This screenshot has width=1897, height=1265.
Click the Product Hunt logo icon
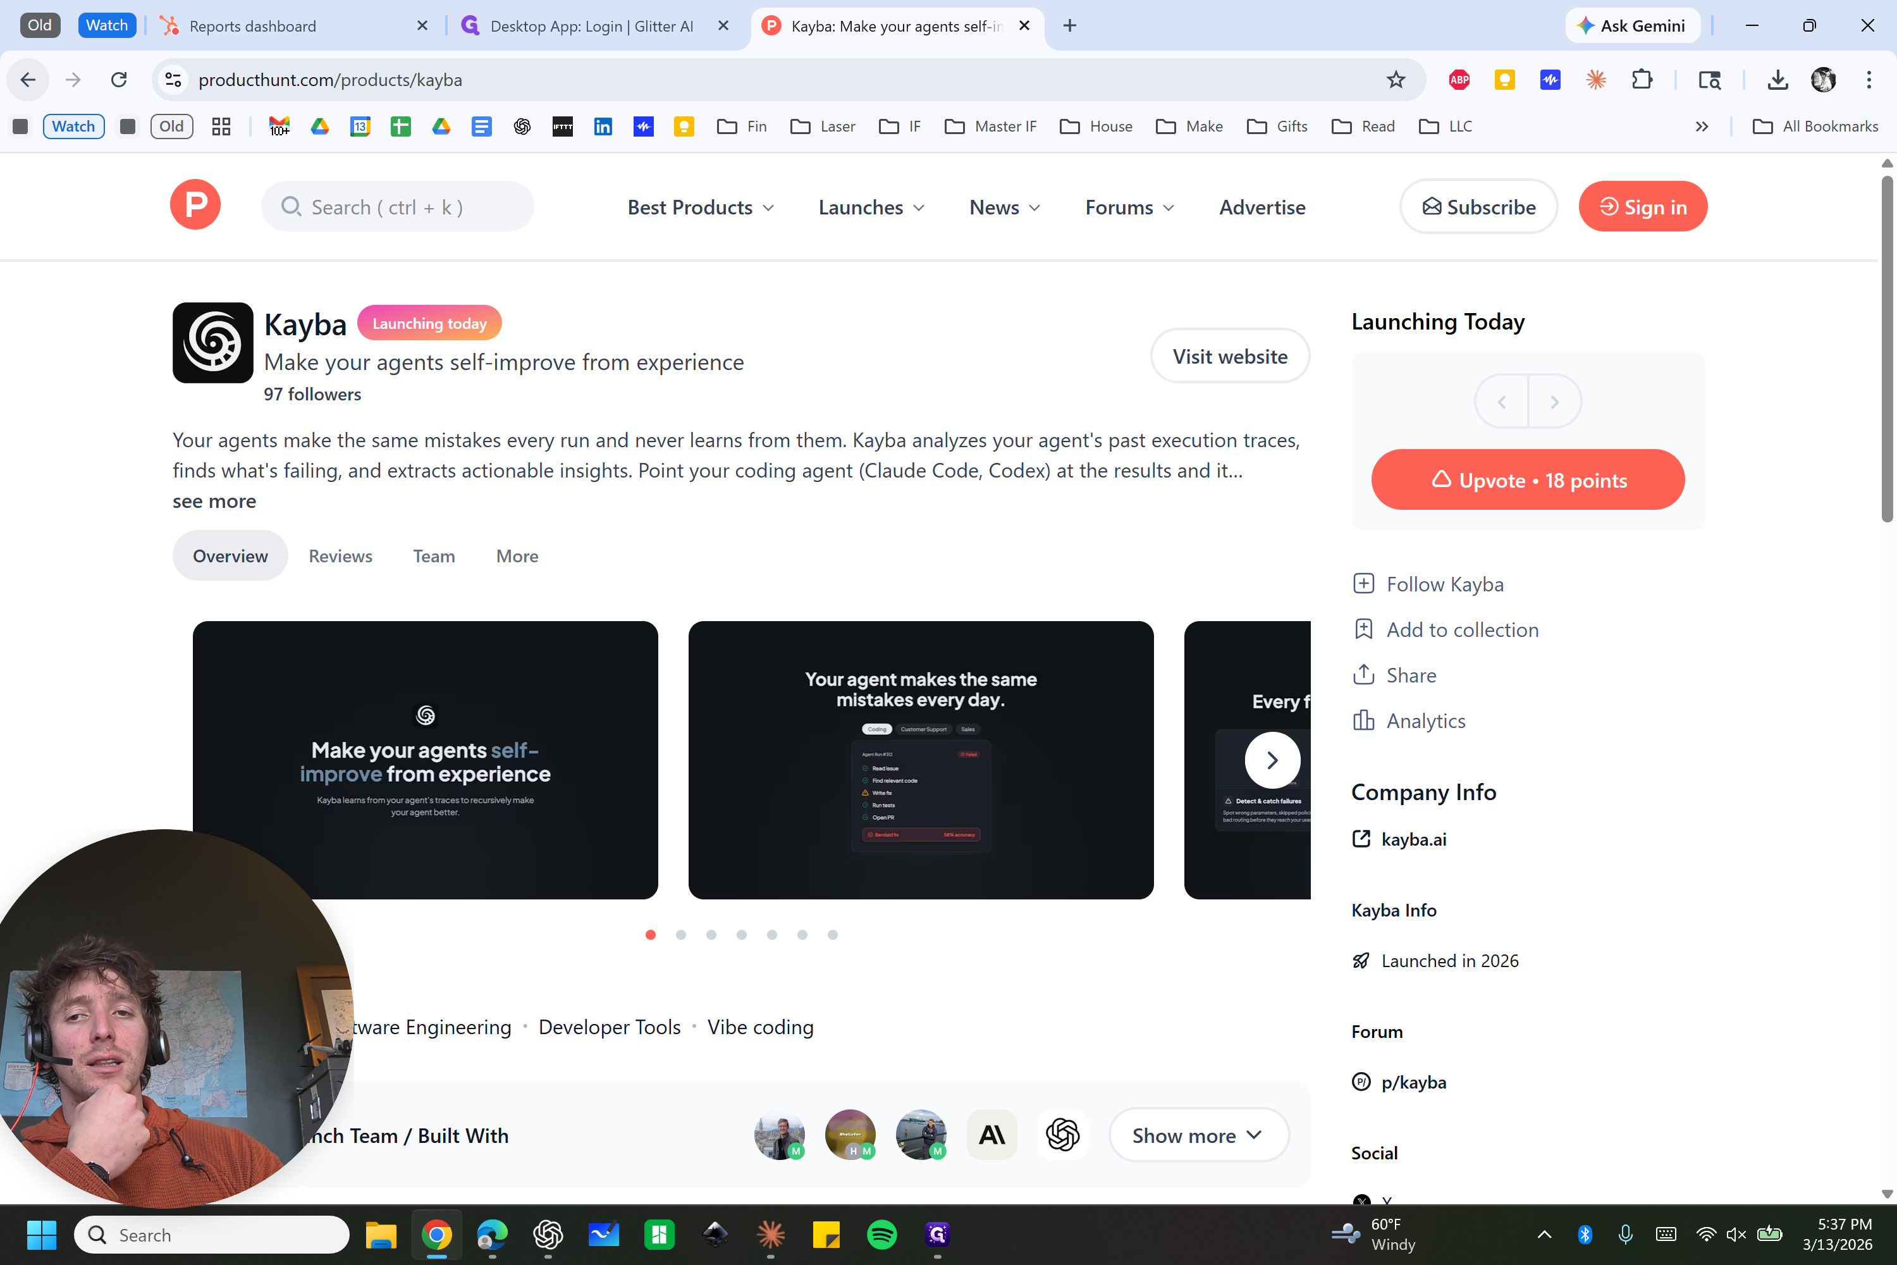[x=195, y=205]
